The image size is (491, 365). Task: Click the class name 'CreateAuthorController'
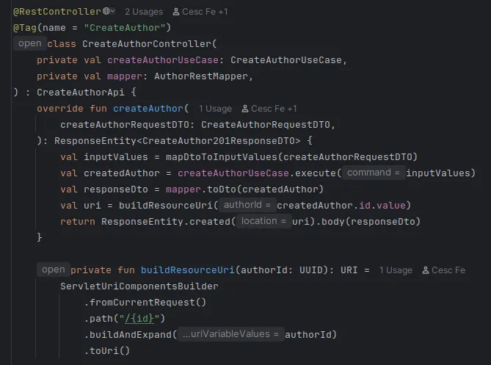pyautogui.click(x=147, y=44)
